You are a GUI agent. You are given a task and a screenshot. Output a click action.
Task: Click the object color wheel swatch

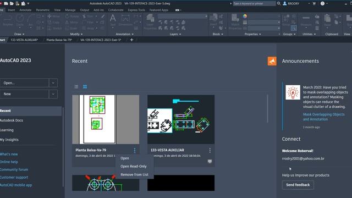coord(245,16)
